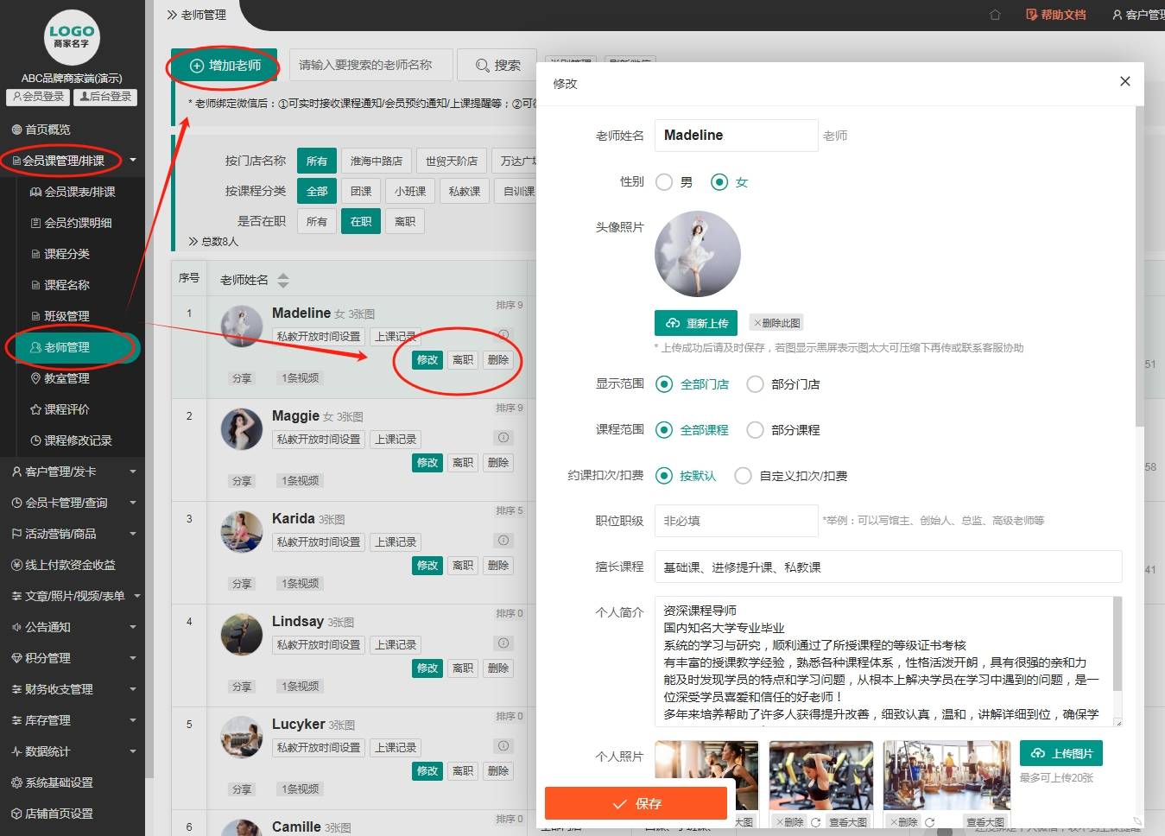Expand 会员卡管理/查询 sidebar section
The width and height of the screenshot is (1165, 836).
pyautogui.click(x=73, y=503)
